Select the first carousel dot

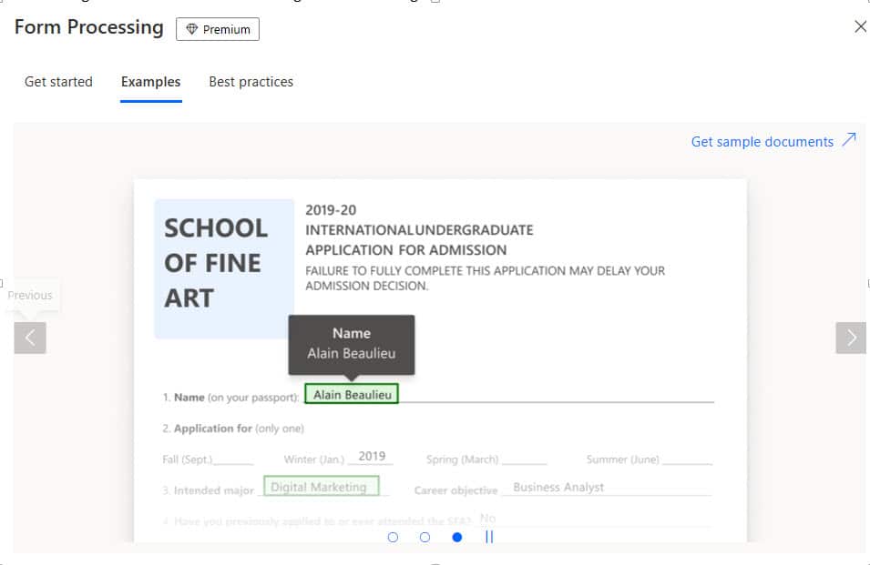[393, 538]
